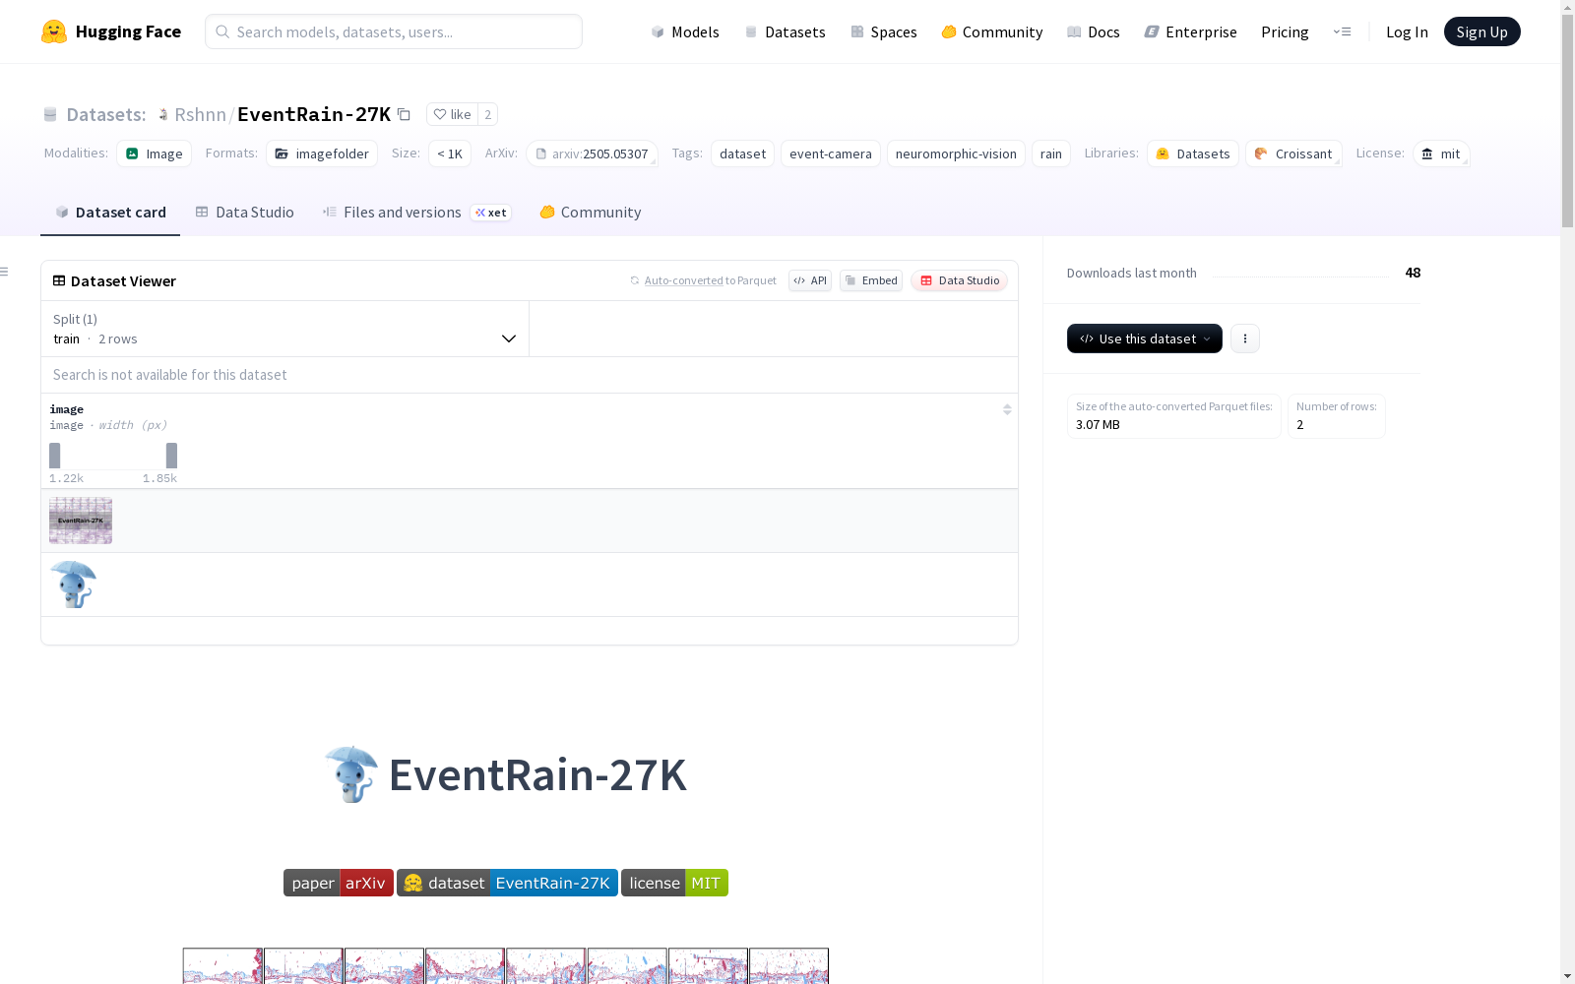Screen dimensions: 1575x984
Task: Click the Croissant library tag
Action: point(1293,154)
